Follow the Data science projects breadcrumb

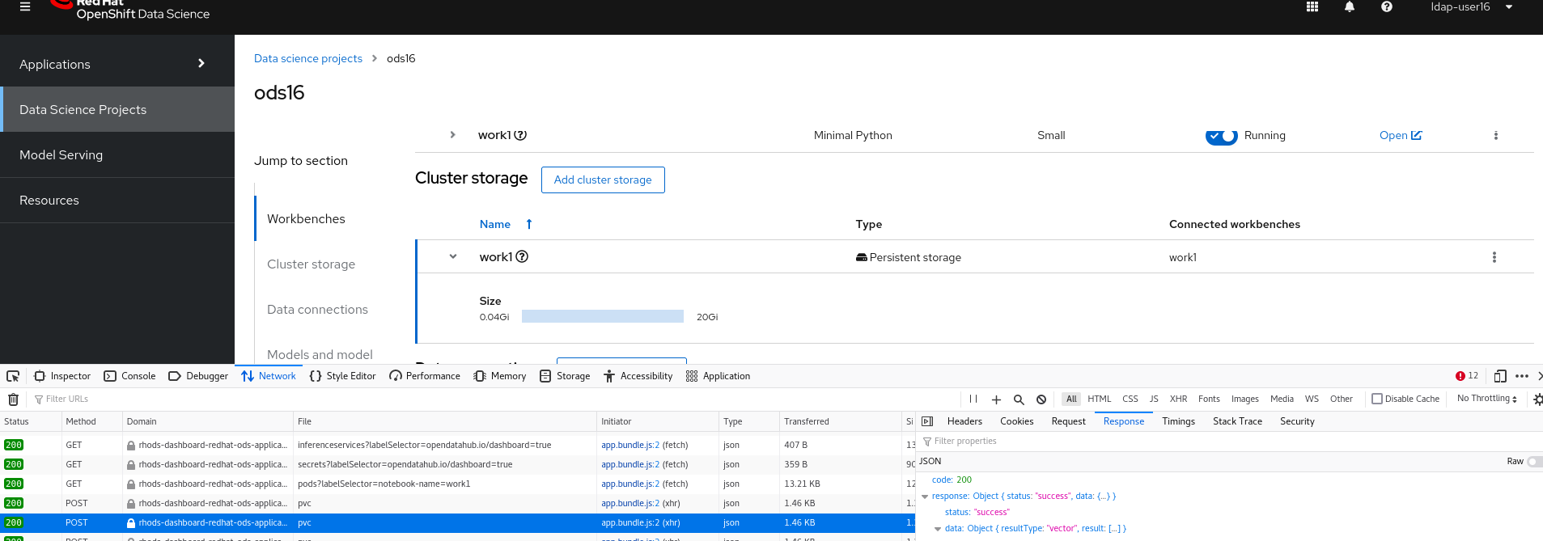click(308, 58)
